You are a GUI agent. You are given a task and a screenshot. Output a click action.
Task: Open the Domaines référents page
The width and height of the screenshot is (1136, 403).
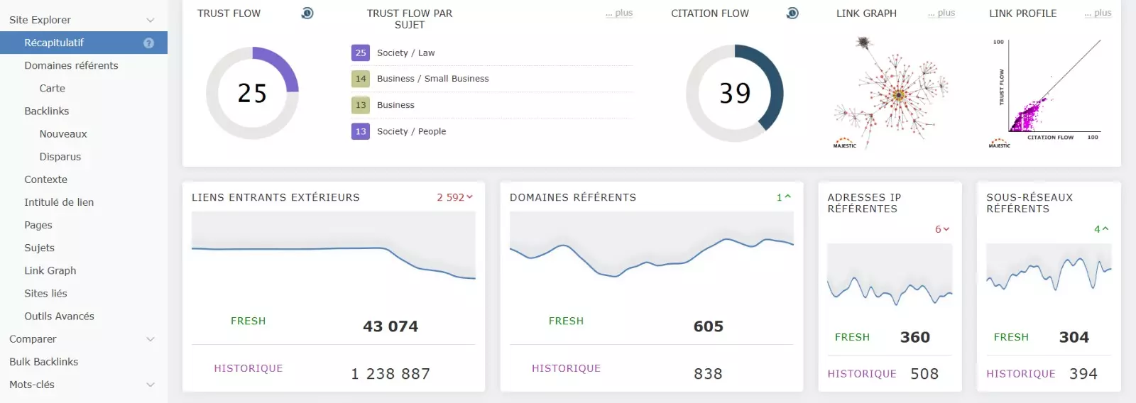(x=71, y=65)
